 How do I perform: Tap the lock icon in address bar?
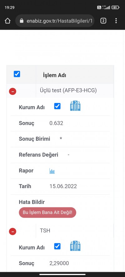[22, 21]
